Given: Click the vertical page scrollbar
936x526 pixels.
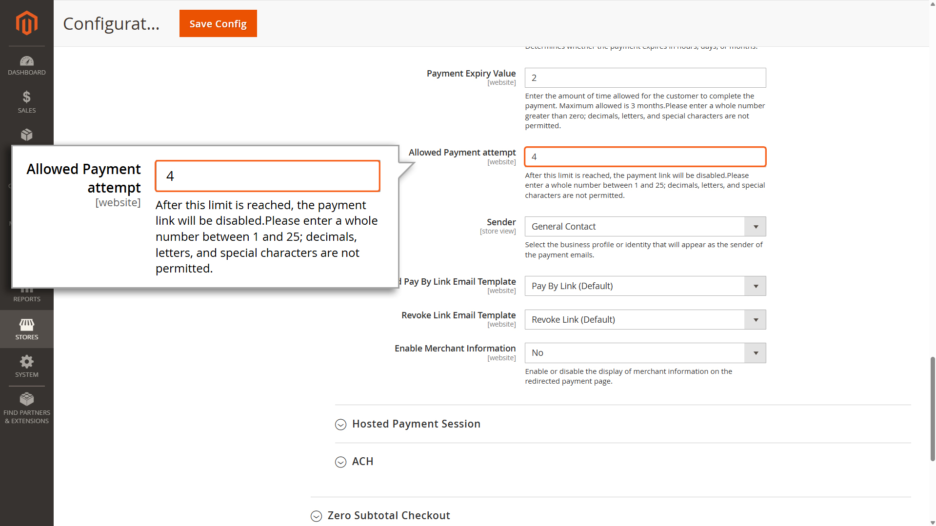Looking at the screenshot, I should pos(933,409).
